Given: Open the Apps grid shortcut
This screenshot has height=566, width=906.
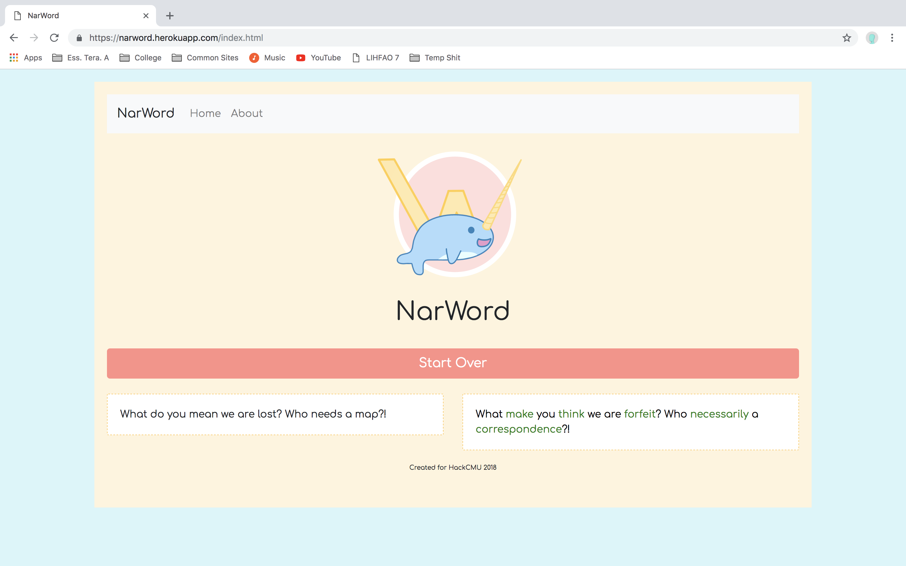Looking at the screenshot, I should click(25, 58).
